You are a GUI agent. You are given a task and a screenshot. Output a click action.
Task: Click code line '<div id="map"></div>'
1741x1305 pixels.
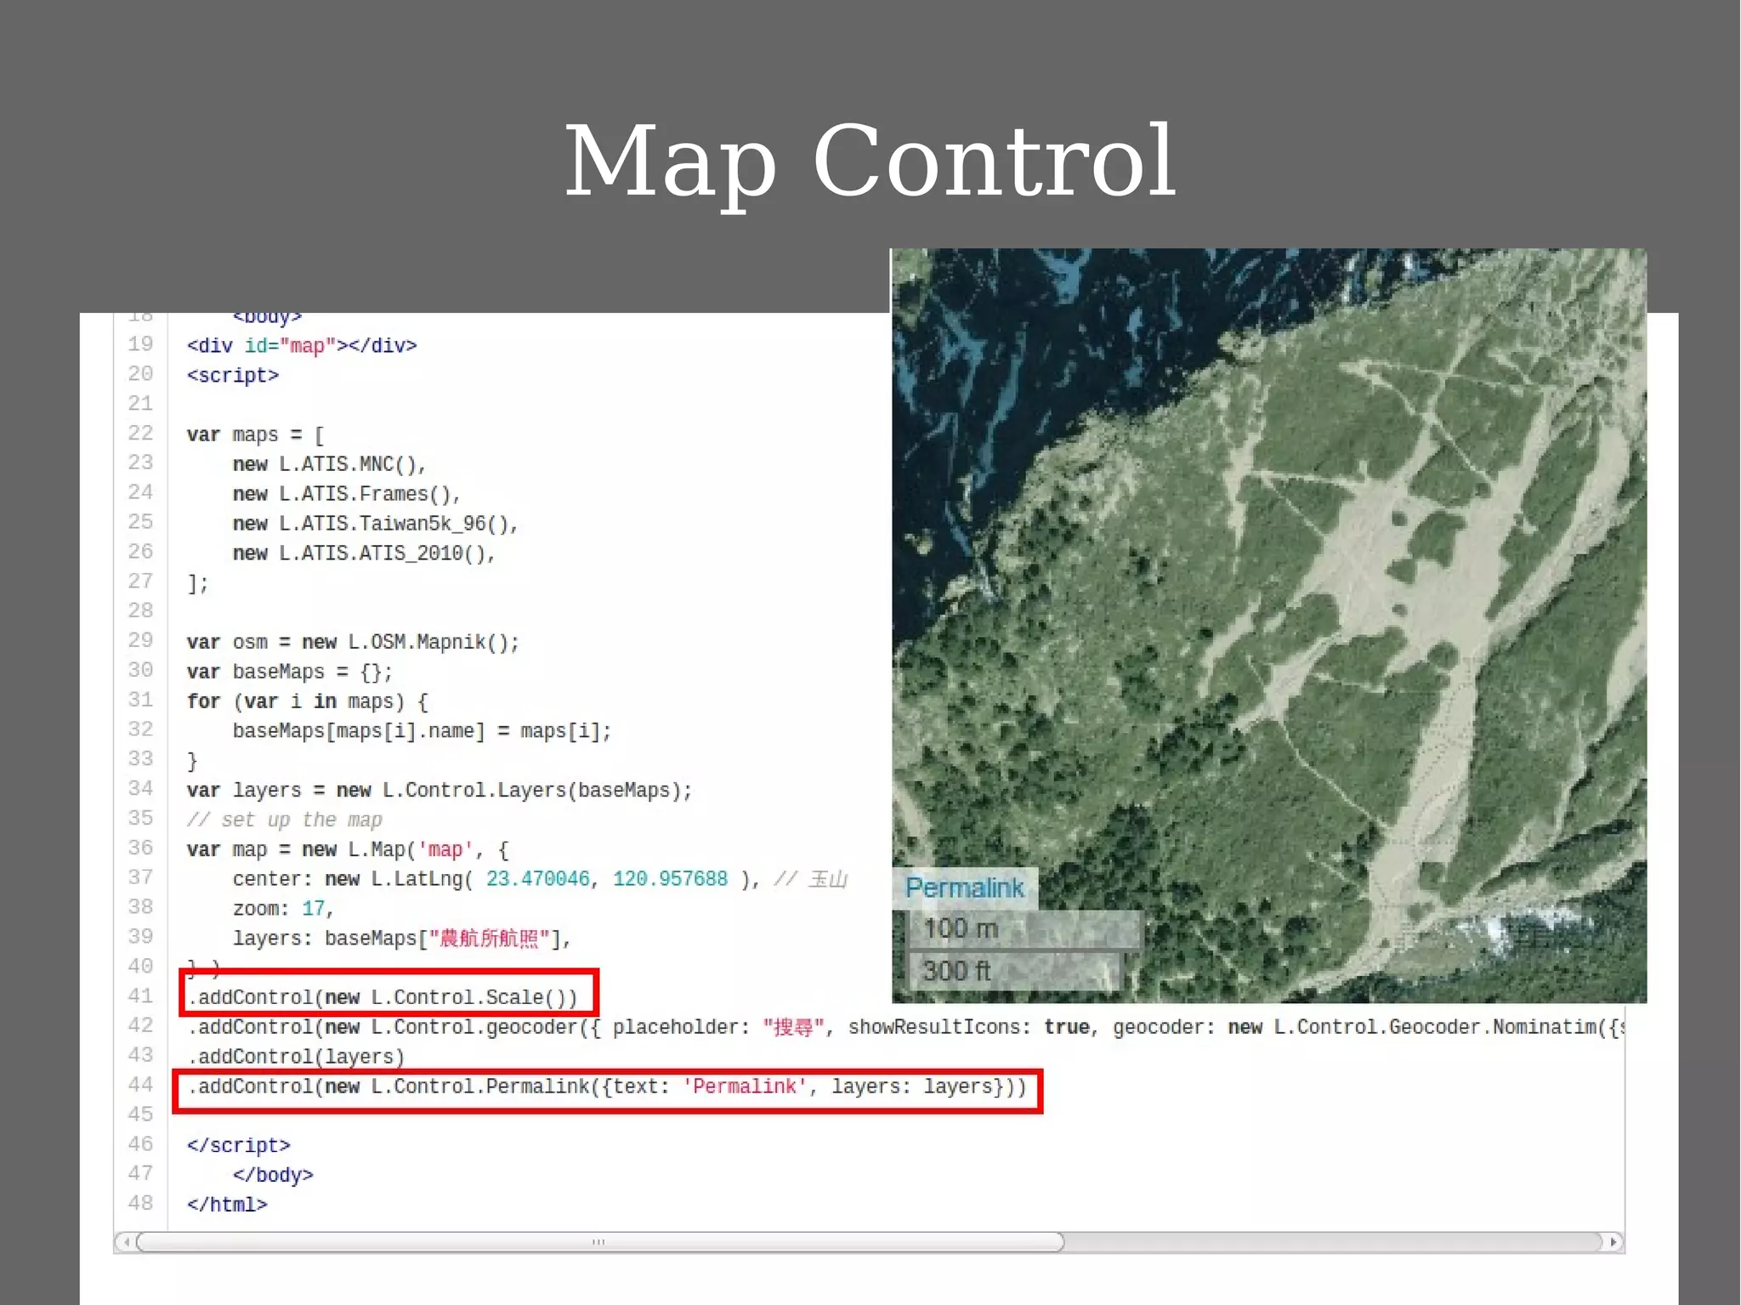302,346
